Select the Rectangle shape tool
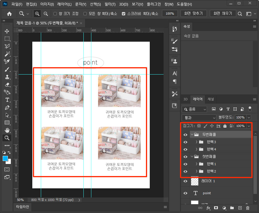 (x=7, y=123)
